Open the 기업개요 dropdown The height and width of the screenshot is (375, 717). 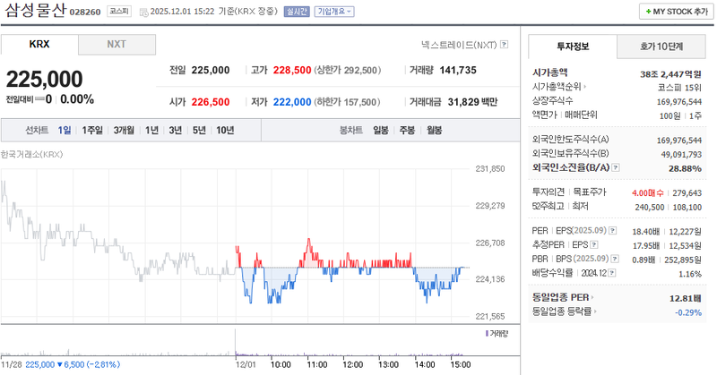tap(334, 12)
